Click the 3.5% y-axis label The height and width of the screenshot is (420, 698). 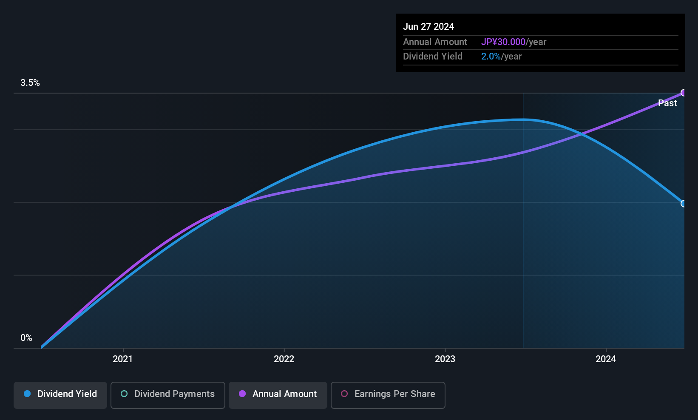tap(30, 83)
